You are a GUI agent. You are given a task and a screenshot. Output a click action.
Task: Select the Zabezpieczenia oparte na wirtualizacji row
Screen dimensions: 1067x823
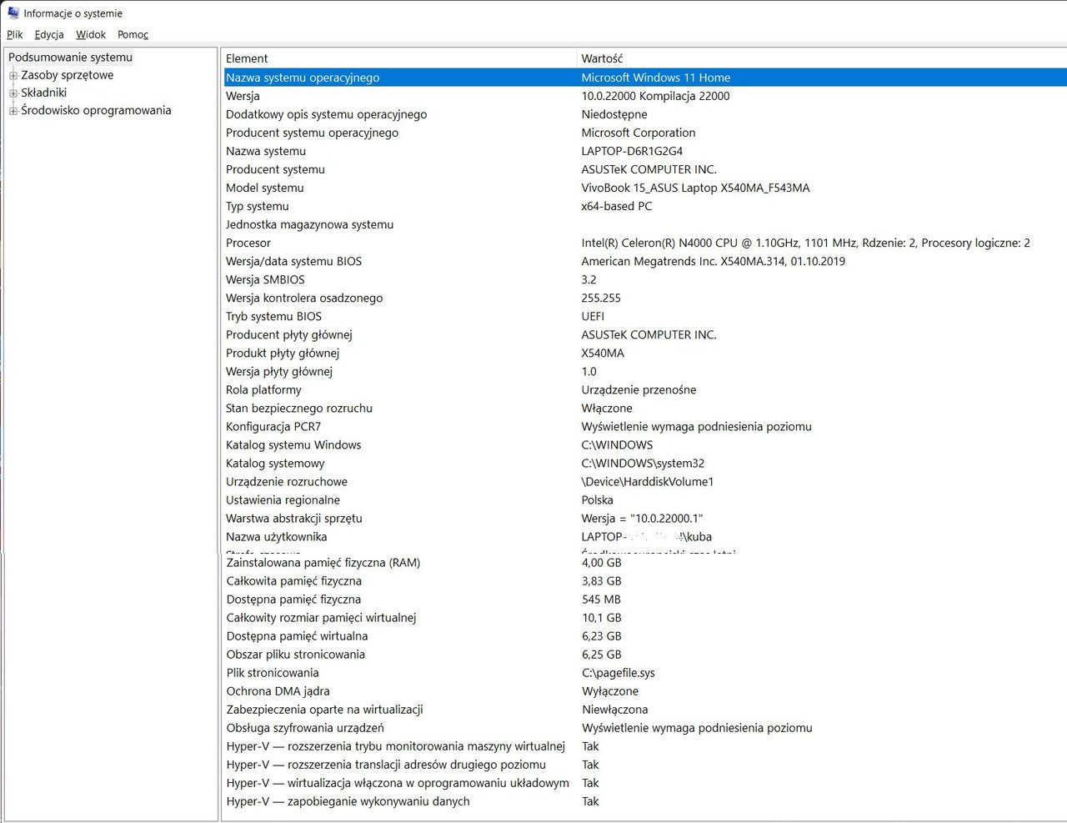[645, 710]
